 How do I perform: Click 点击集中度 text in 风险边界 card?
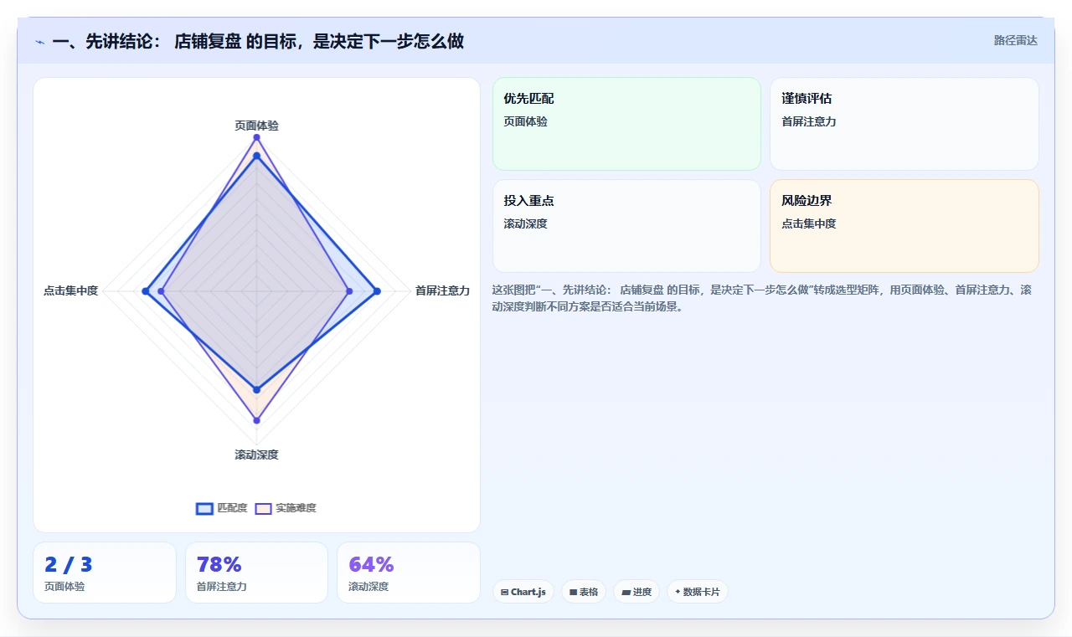(x=809, y=223)
